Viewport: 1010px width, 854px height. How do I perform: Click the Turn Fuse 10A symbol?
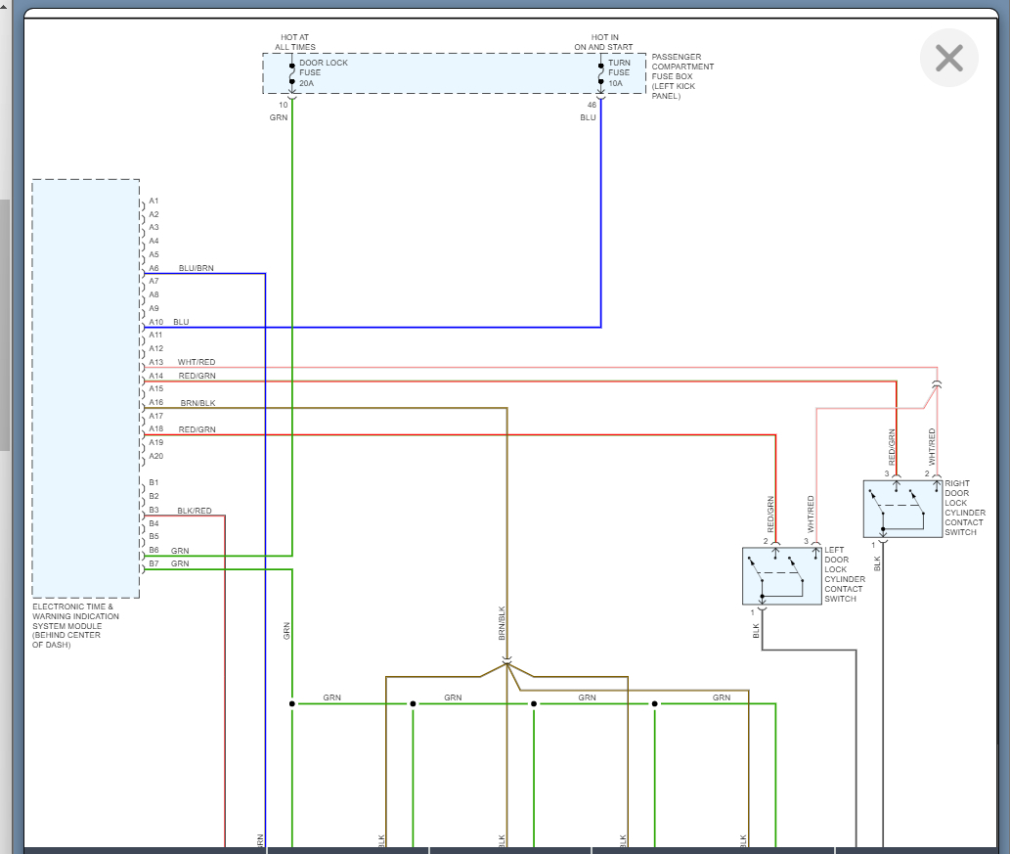pyautogui.click(x=600, y=73)
